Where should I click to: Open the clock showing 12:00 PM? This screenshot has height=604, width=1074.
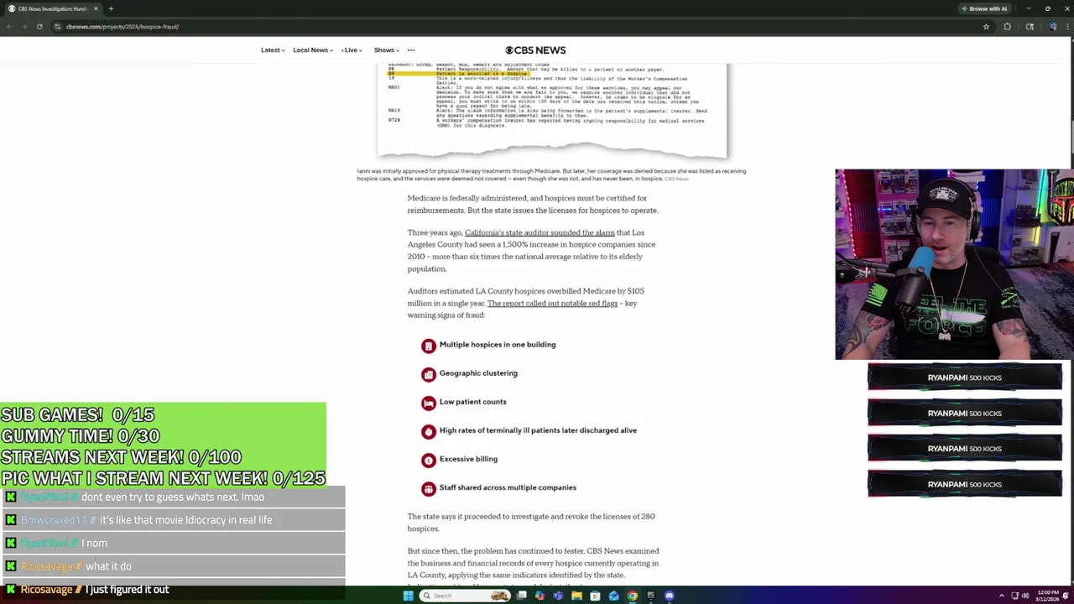pos(1048,596)
